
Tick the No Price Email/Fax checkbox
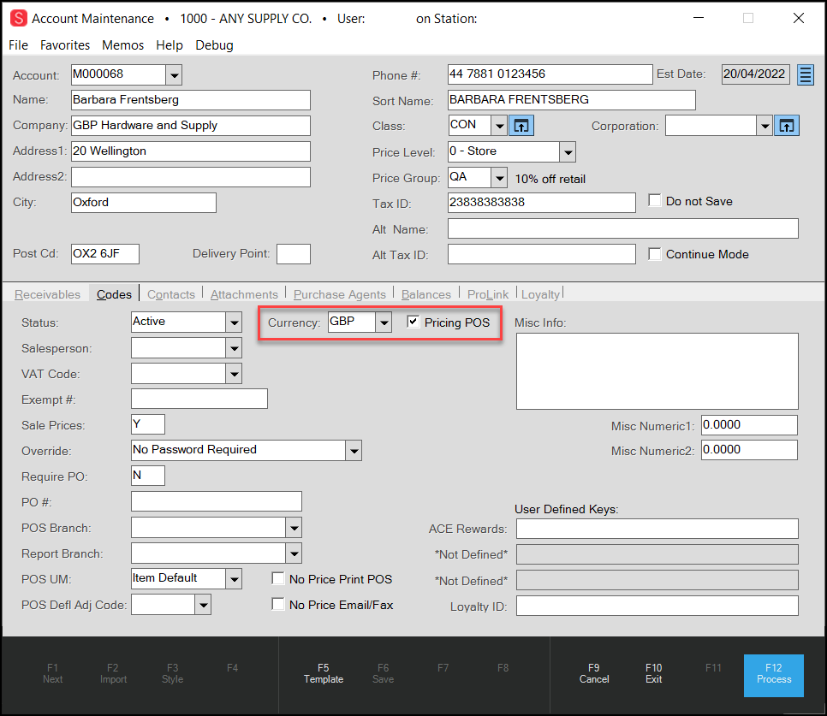(278, 604)
